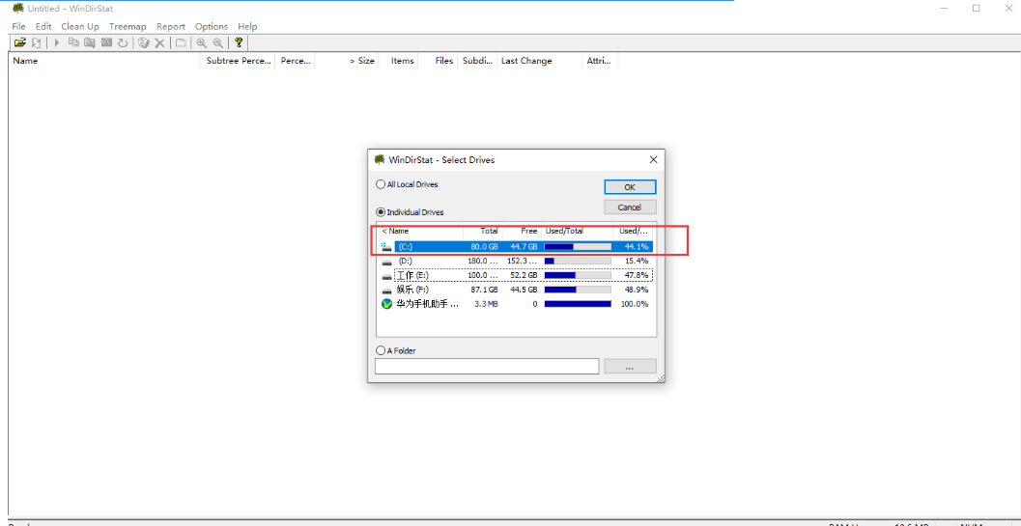The image size is (1021, 526).
Task: Click the E: drive icon in list
Action: click(x=386, y=275)
